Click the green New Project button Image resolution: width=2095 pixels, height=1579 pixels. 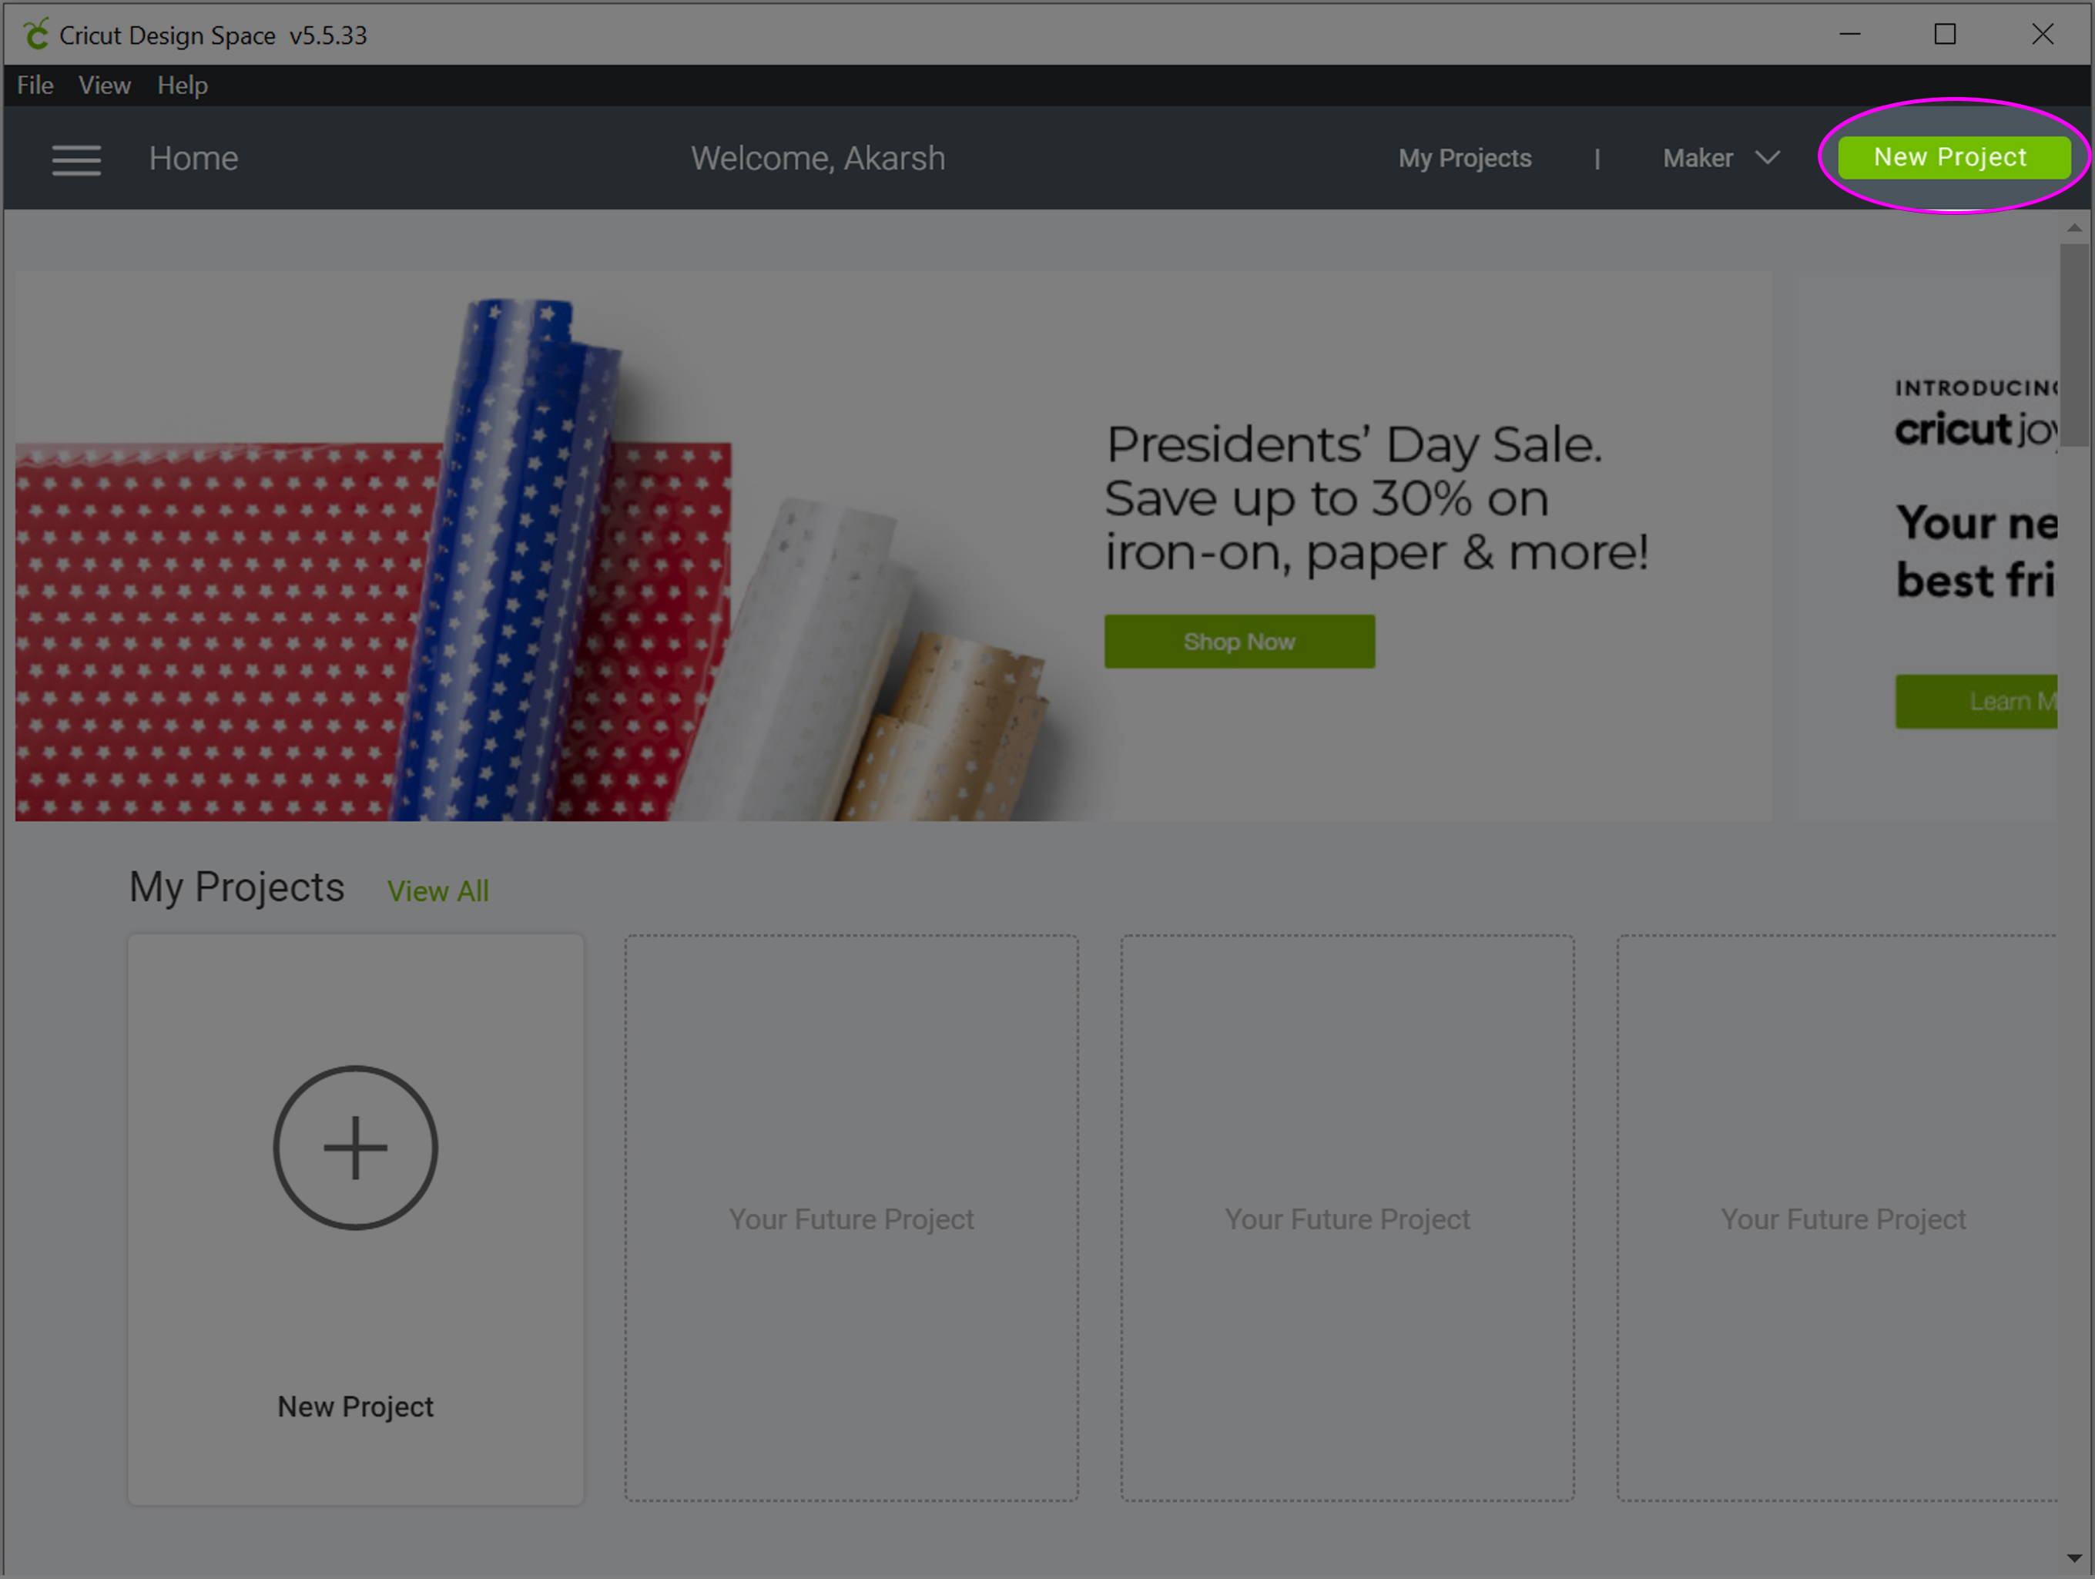click(1953, 157)
